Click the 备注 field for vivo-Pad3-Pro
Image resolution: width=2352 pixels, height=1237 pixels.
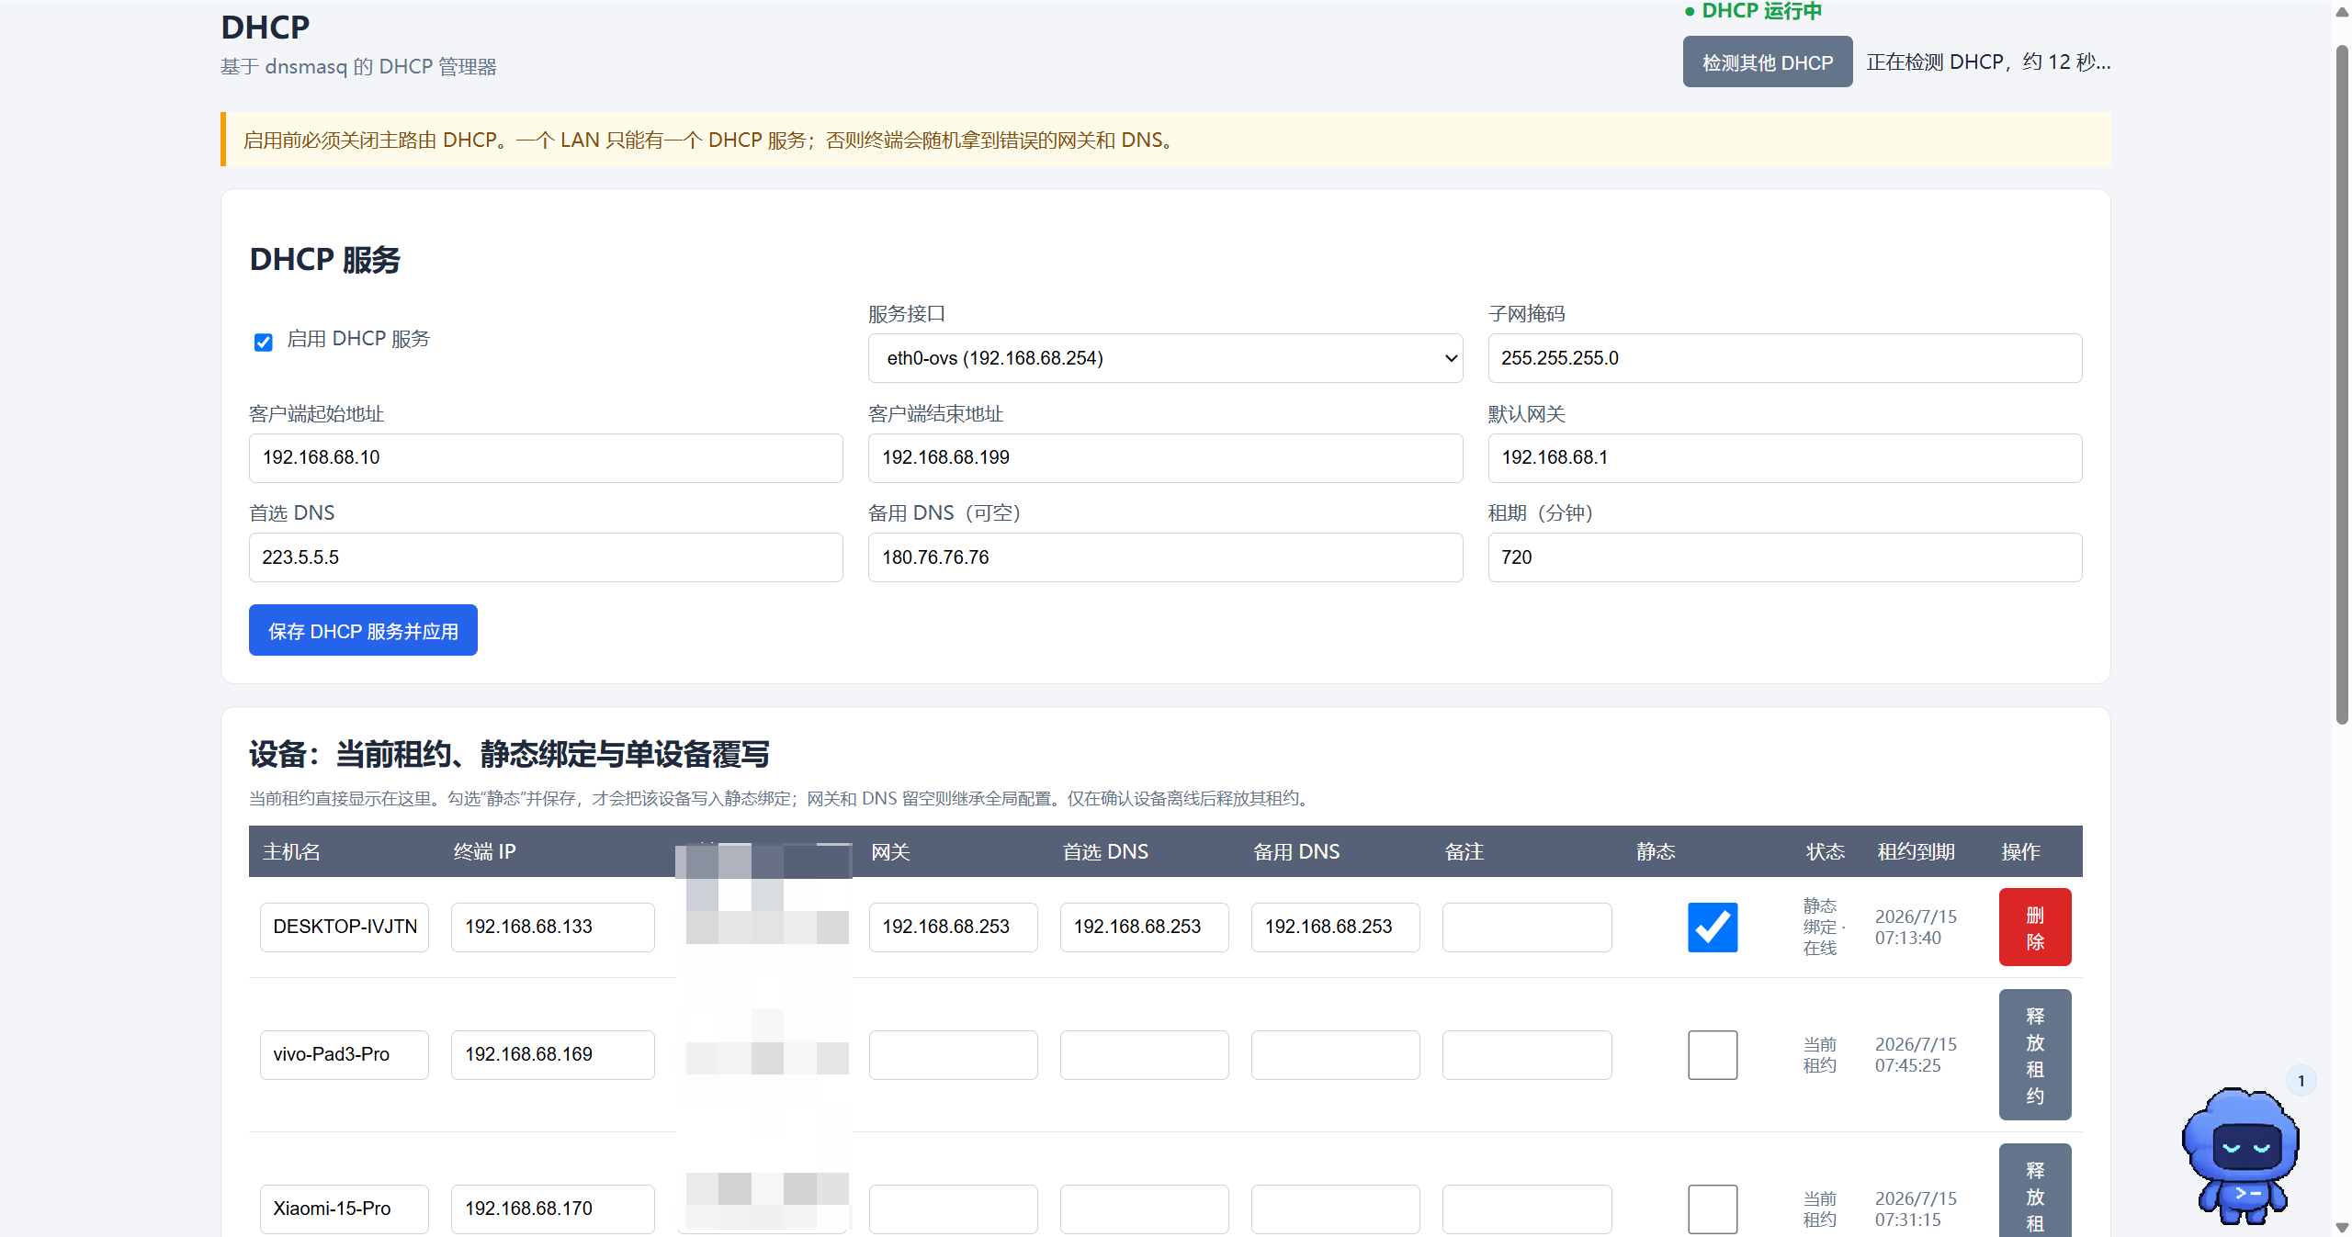1527,1054
